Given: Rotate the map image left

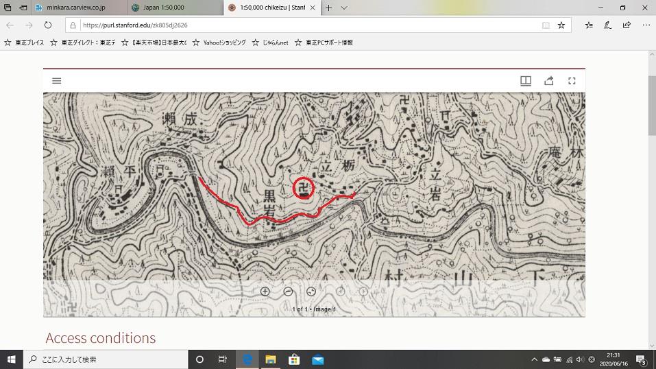Looking at the screenshot, I should tap(341, 291).
